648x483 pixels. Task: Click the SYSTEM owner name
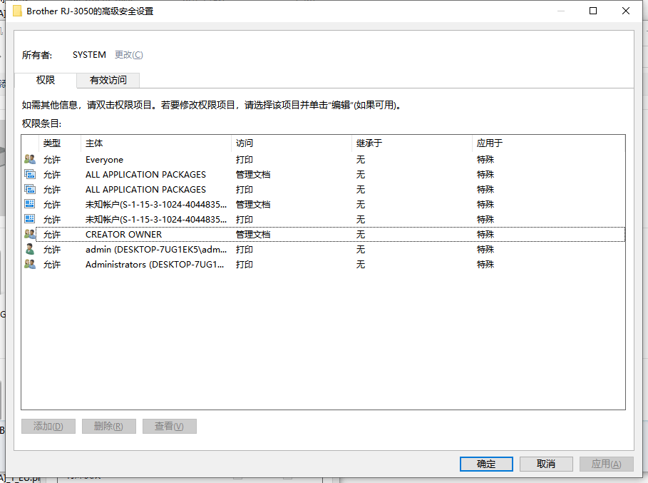coord(89,55)
